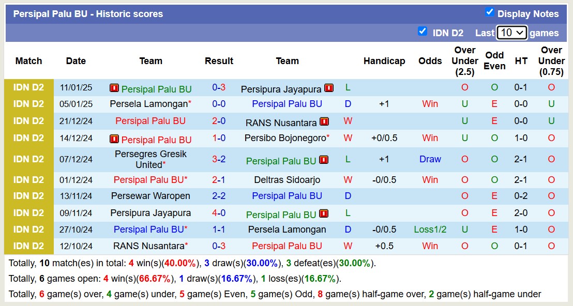Click the Loss1/2 odds on 27/10/24 row
The image size is (573, 306).
(430, 229)
